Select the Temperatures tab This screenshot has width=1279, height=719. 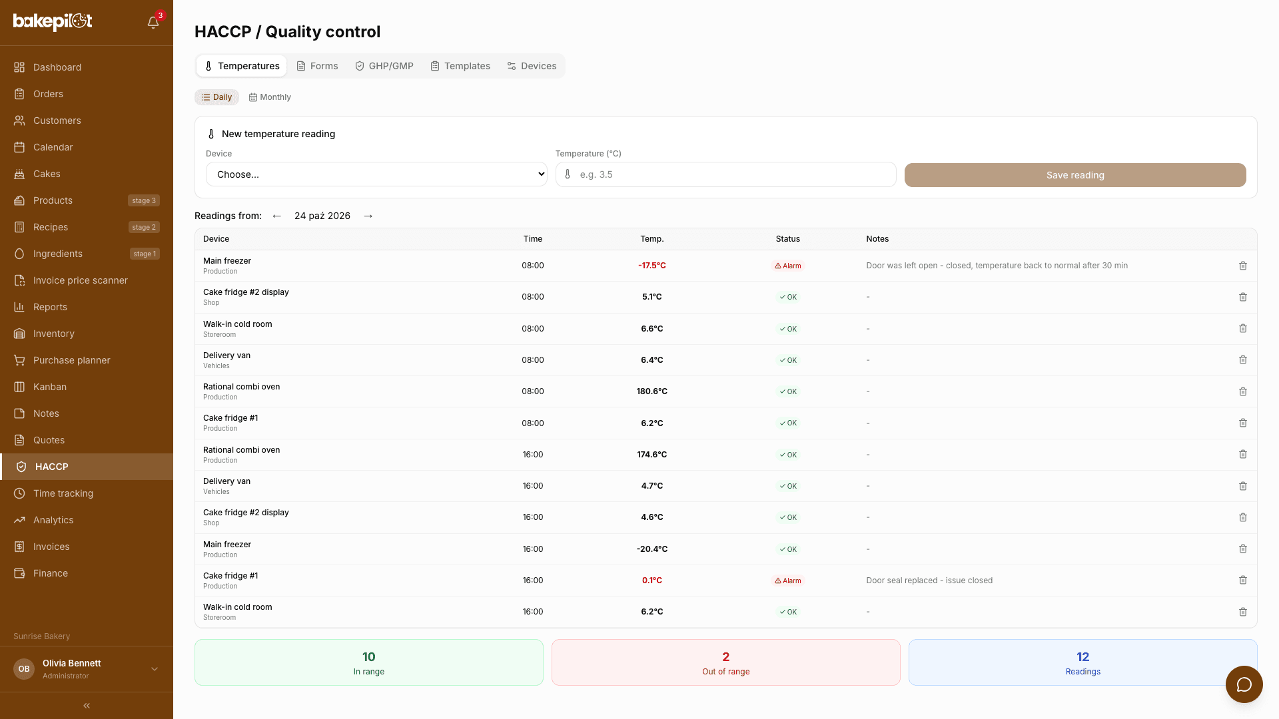242,66
